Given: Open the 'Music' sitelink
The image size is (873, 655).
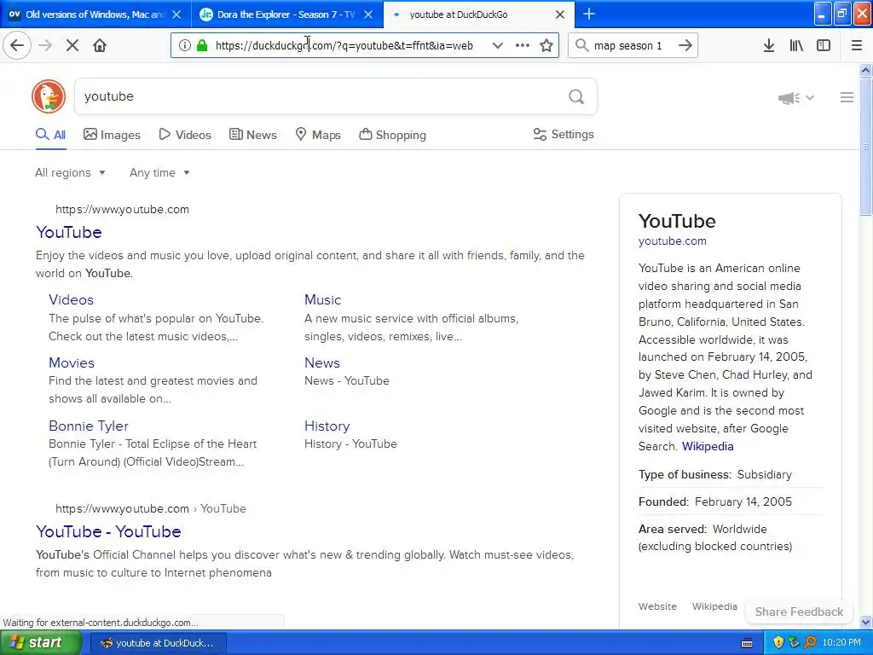Looking at the screenshot, I should coord(322,299).
